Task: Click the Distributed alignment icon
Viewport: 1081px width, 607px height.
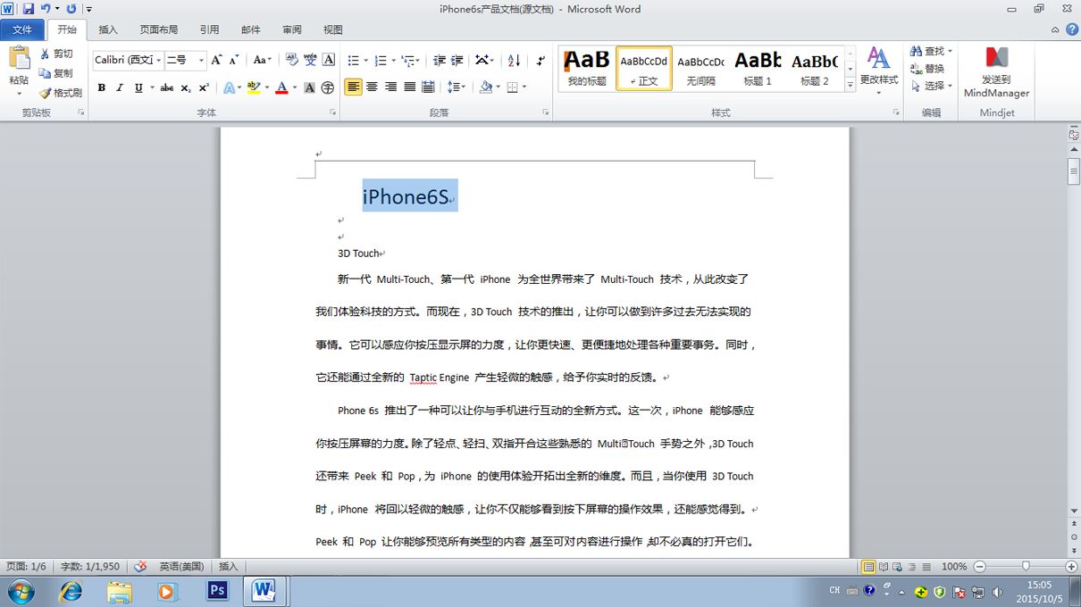Action: coord(428,87)
